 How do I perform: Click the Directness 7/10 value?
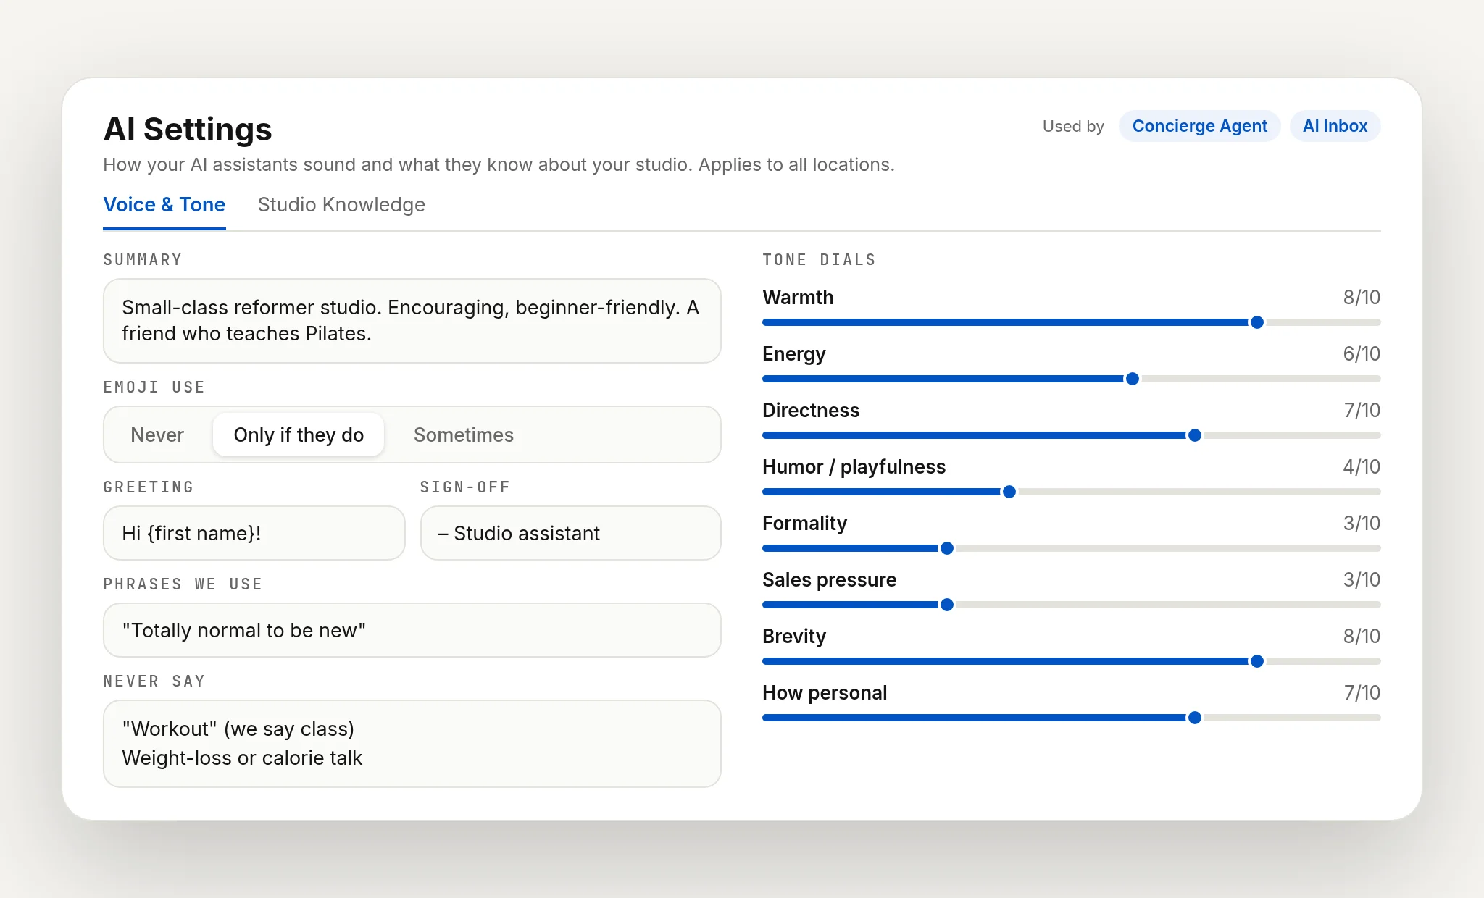[x=1362, y=410]
